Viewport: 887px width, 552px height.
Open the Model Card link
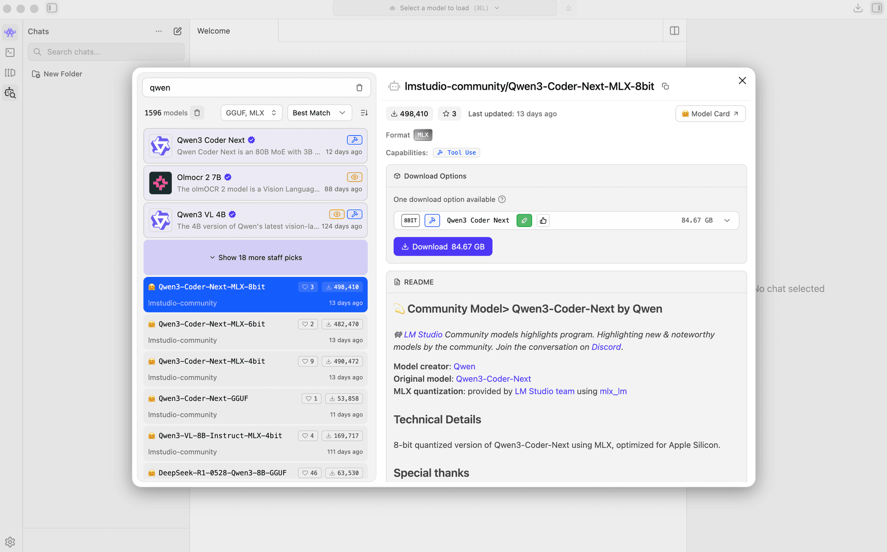(x=710, y=114)
